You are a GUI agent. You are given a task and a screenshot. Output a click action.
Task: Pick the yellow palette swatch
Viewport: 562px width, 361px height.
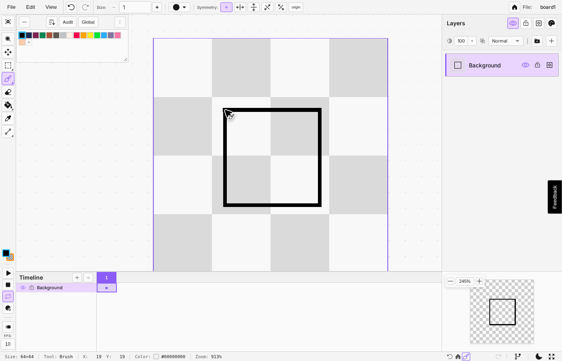coord(90,35)
